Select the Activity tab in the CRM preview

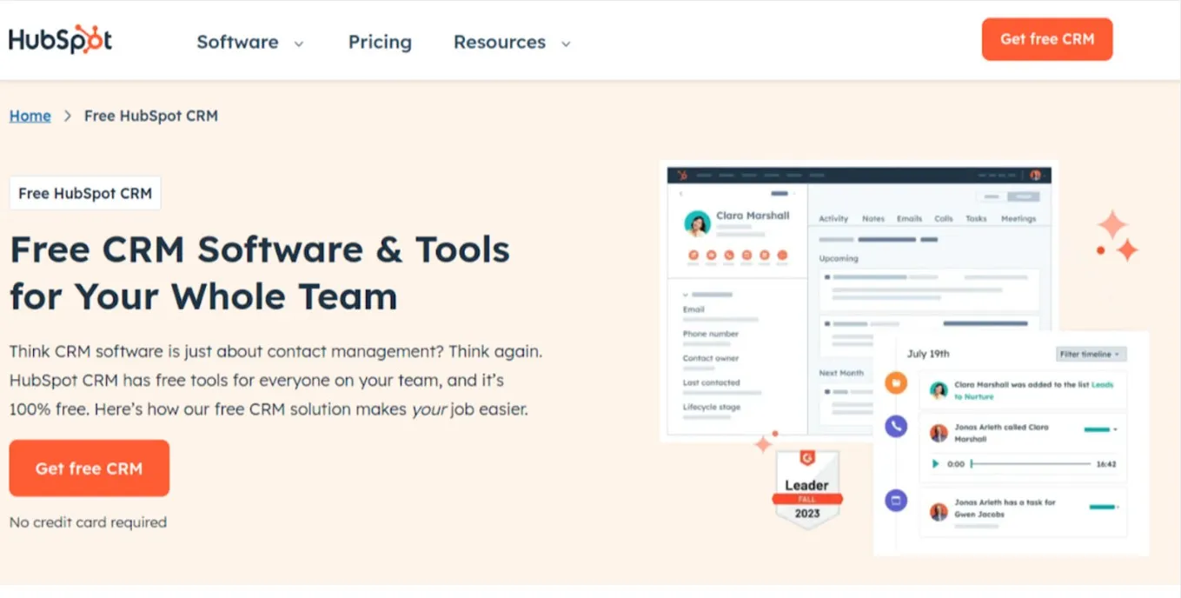coord(833,219)
